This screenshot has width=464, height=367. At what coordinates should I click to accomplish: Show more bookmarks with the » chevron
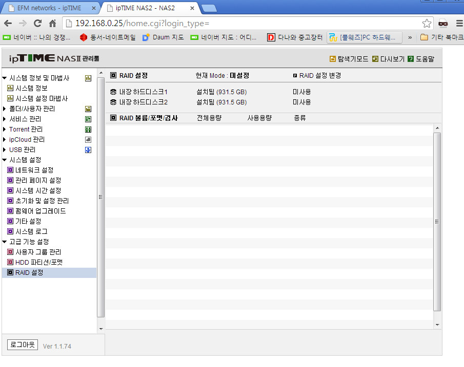click(410, 37)
